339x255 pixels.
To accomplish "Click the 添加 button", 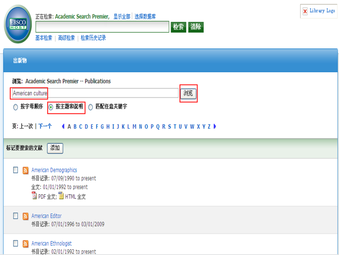I will pos(55,148).
